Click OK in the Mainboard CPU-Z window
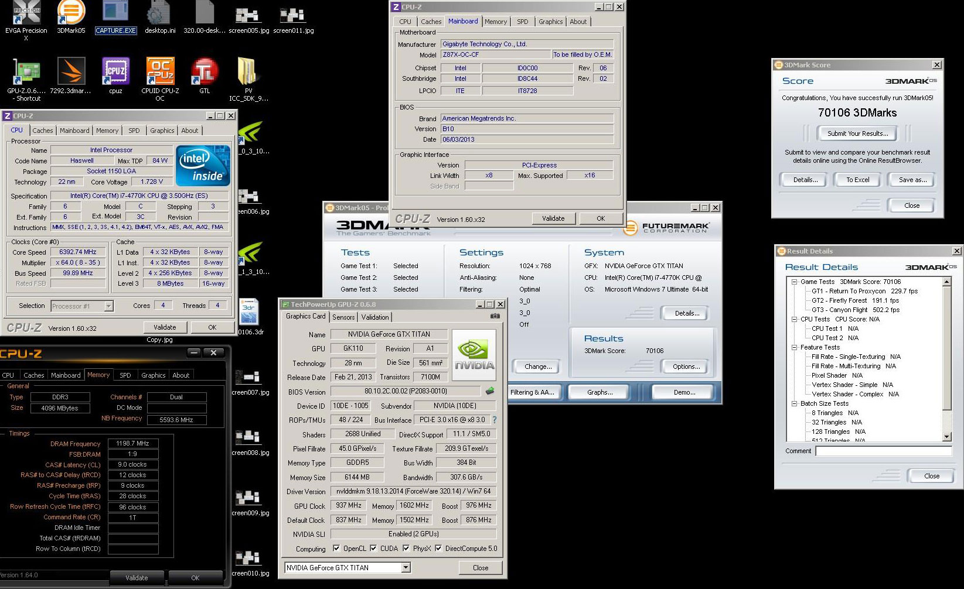The height and width of the screenshot is (589, 964). 601,218
